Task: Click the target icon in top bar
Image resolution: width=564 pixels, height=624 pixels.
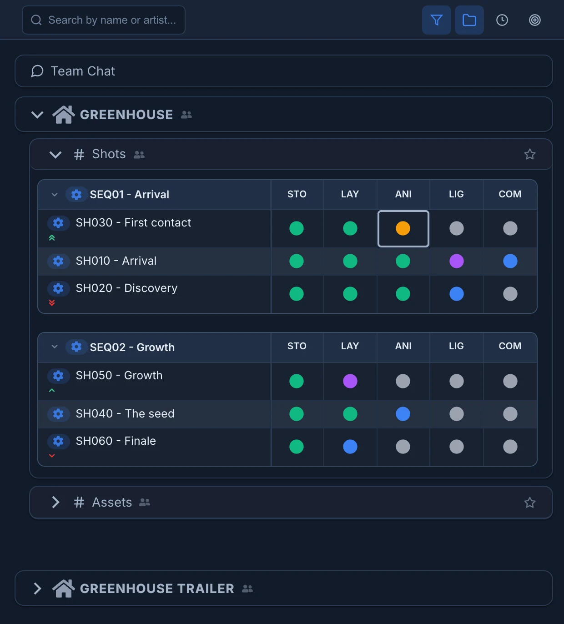Action: pyautogui.click(x=534, y=20)
